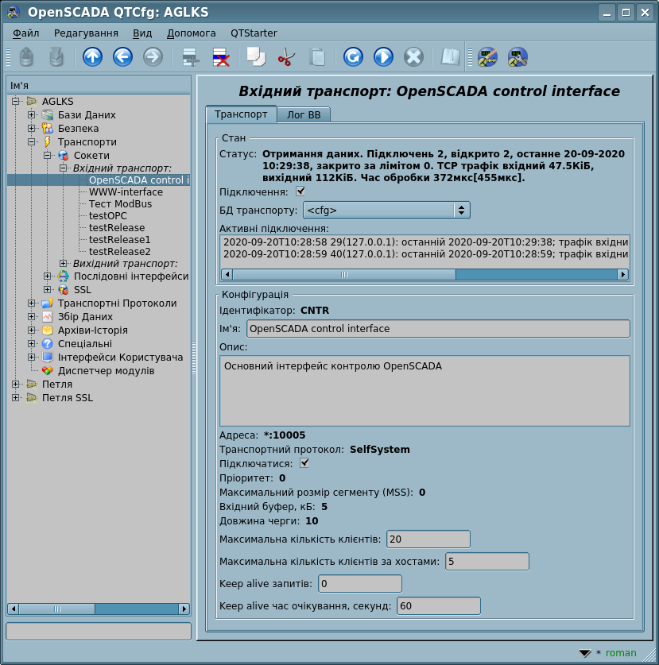
Task: Open the manual book icon
Action: [450, 57]
